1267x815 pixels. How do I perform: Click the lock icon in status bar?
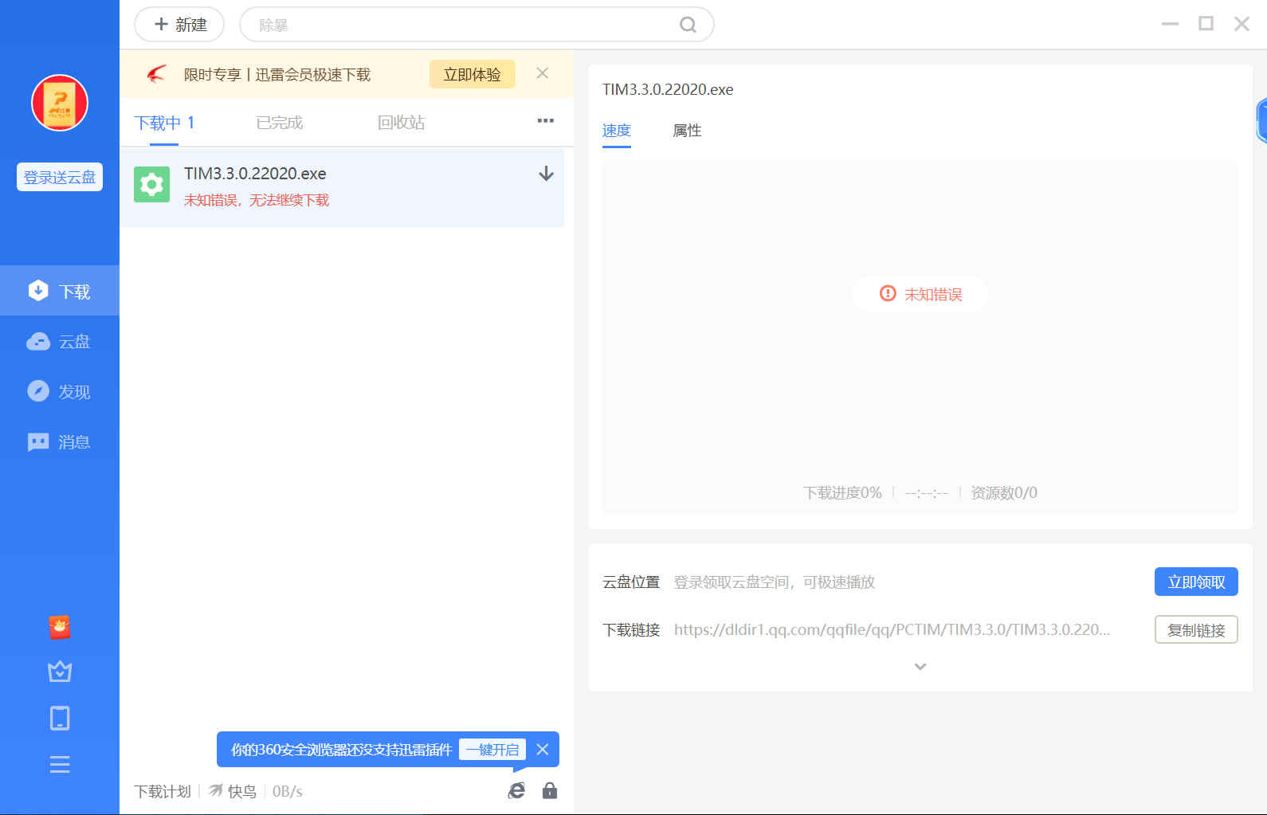click(x=550, y=790)
